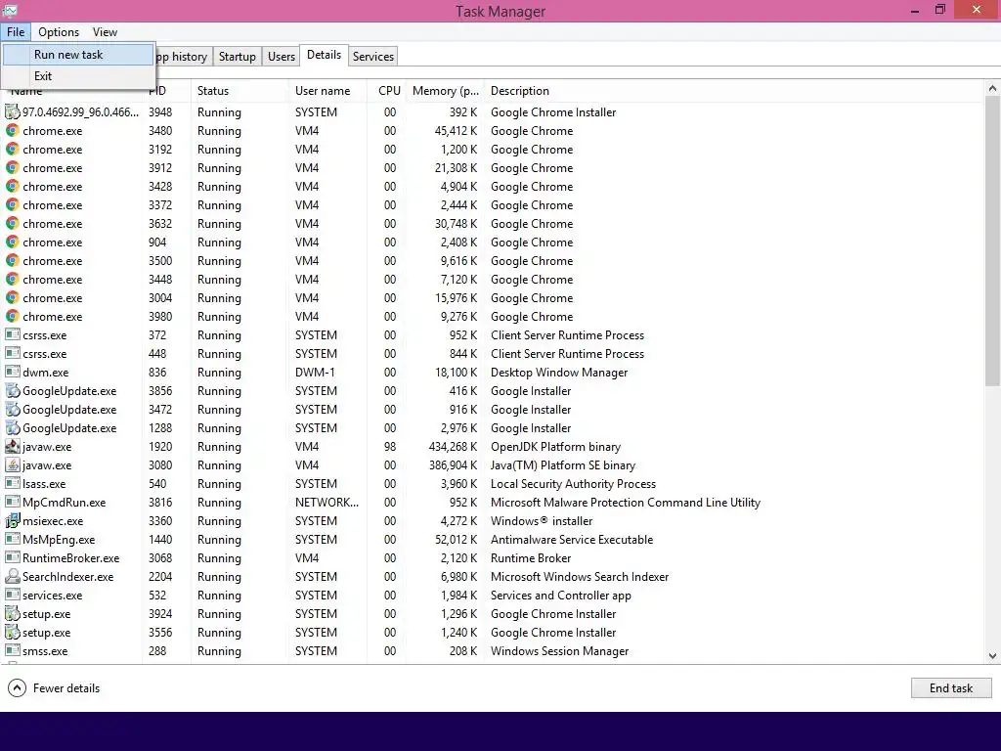
Task: Click the setup.exe icon for PID 3924
Action: pos(12,614)
